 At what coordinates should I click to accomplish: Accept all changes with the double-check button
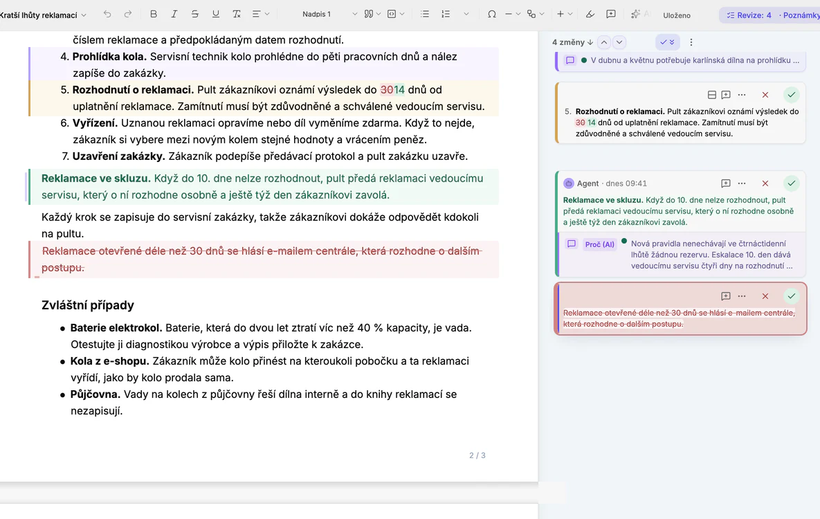tap(667, 42)
